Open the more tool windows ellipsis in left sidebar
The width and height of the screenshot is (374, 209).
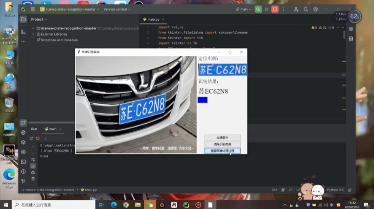click(x=23, y=41)
